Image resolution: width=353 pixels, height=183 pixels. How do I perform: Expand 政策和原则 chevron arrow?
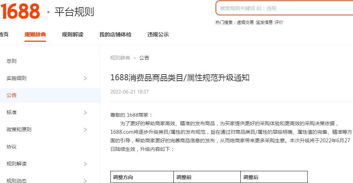coord(85,129)
